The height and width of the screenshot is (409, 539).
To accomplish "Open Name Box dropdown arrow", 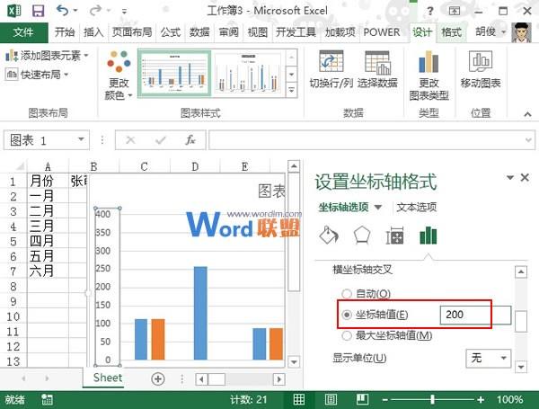I will point(81,139).
